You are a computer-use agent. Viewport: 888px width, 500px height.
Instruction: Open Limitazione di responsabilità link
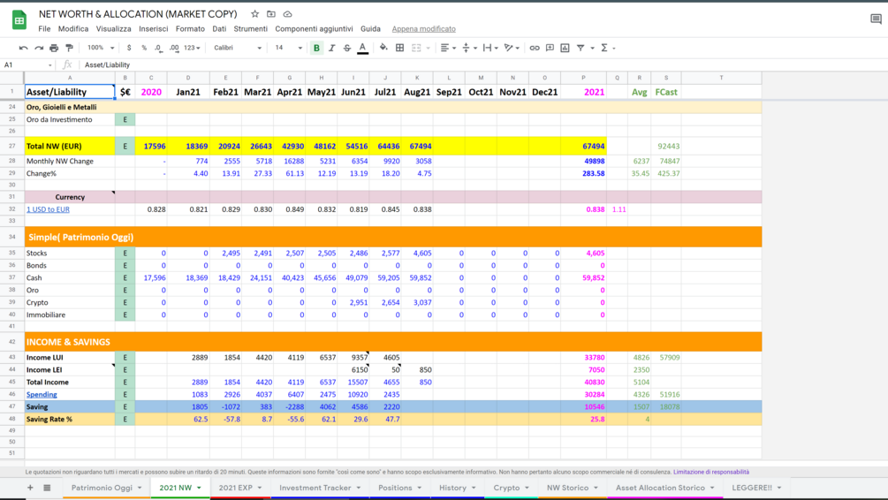click(x=710, y=472)
